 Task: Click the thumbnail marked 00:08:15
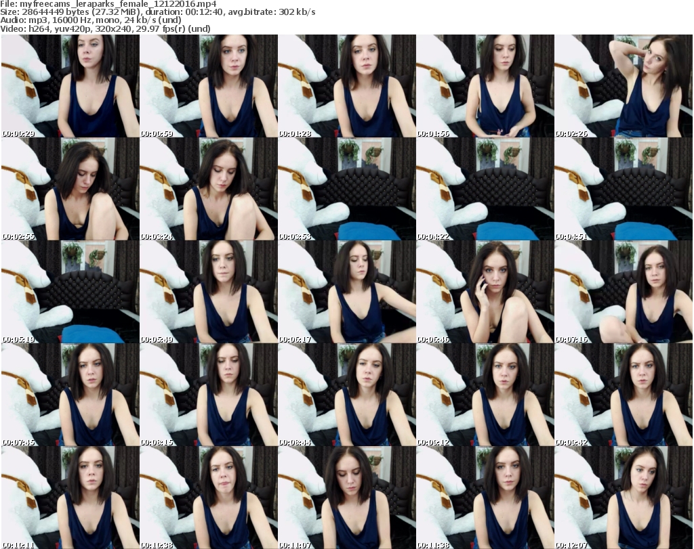(x=209, y=395)
